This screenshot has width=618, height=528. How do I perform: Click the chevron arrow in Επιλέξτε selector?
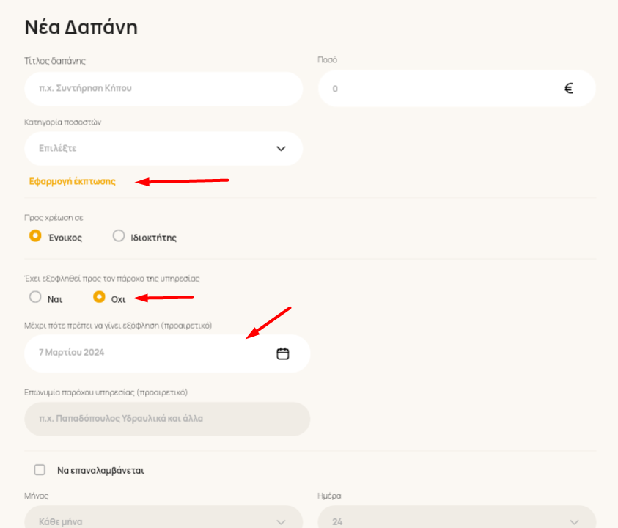(281, 149)
